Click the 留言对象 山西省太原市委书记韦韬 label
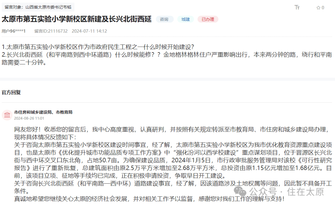This screenshot has width=335, height=205. tap(38, 7)
